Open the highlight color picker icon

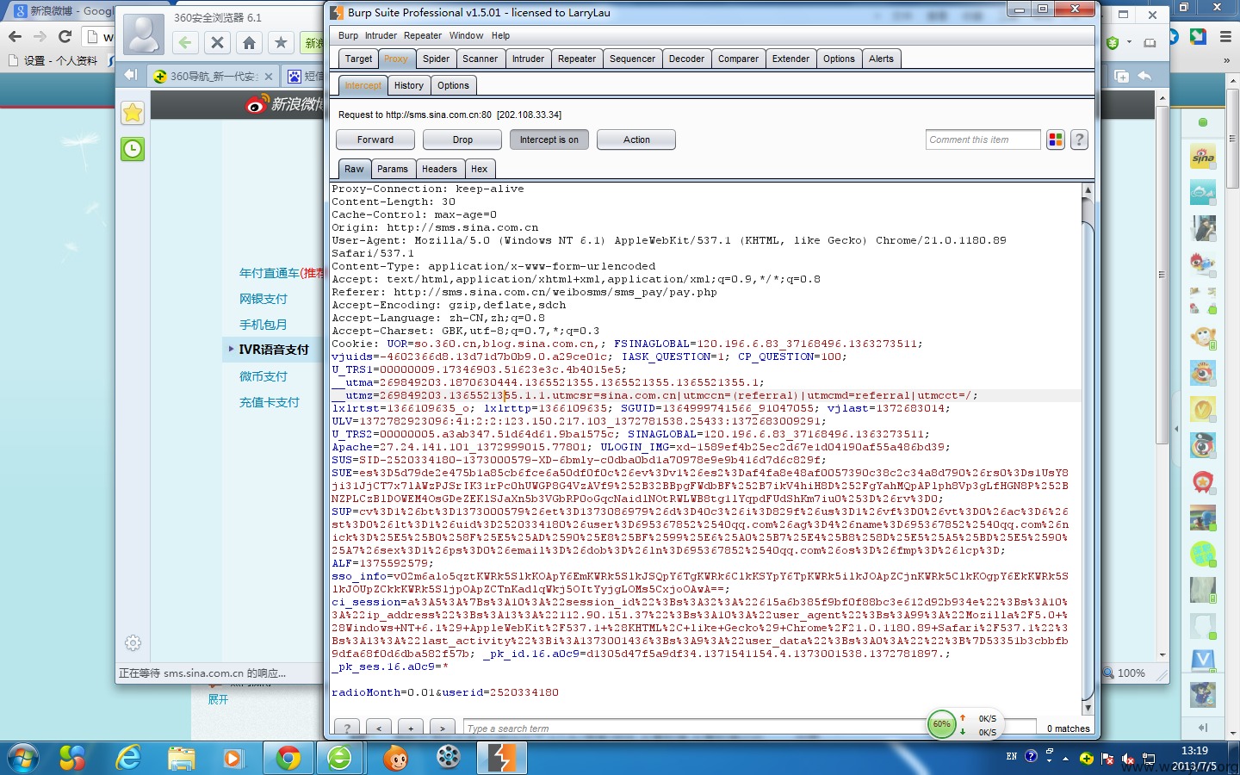point(1056,139)
